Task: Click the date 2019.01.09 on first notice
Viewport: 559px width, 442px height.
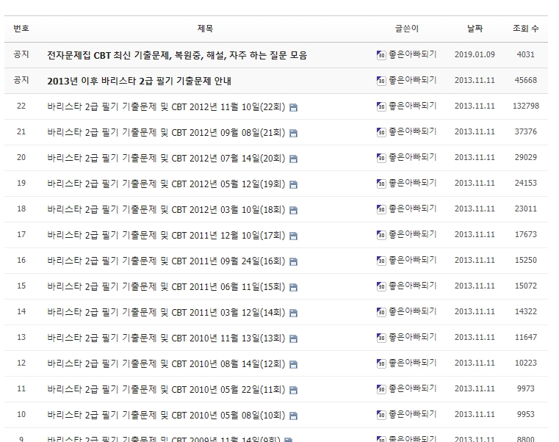Action: (475, 54)
